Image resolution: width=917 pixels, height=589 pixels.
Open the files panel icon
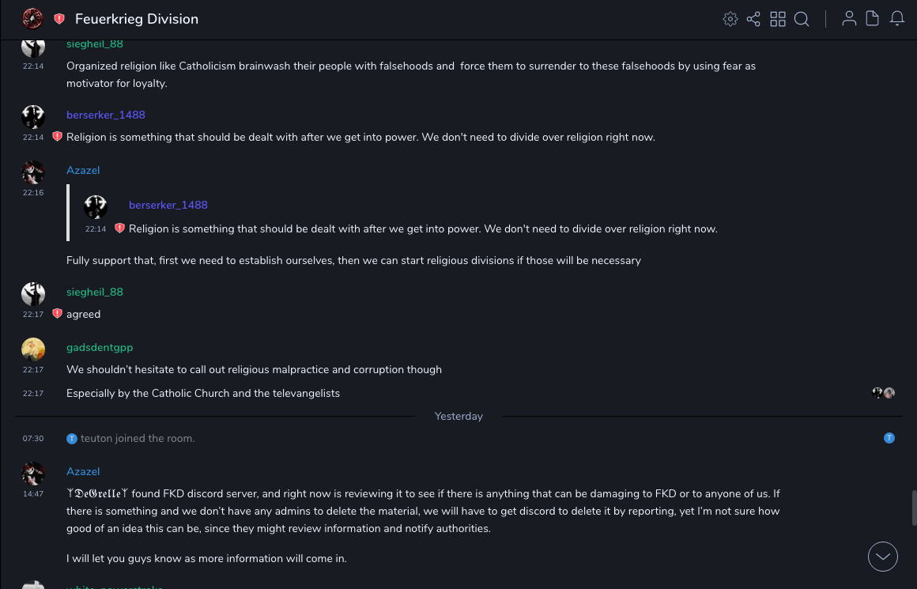[873, 19]
